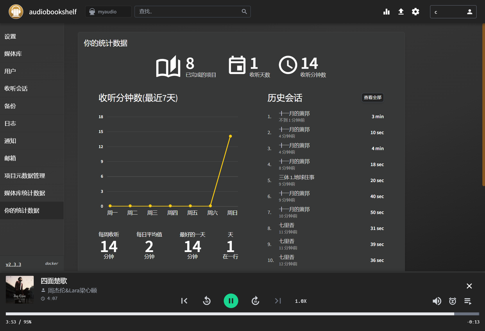Skip forward 10 seconds in the player
The image size is (485, 331).
(255, 301)
